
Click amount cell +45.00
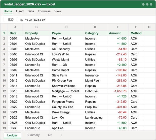coord(118,128)
